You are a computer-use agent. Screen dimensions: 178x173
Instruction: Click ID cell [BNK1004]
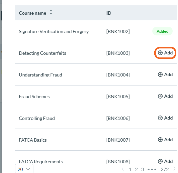pos(118,75)
